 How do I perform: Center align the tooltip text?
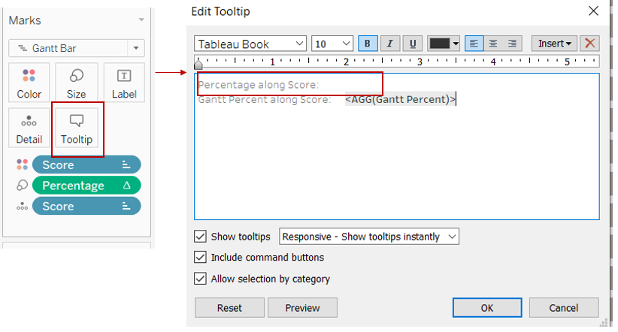click(x=493, y=44)
